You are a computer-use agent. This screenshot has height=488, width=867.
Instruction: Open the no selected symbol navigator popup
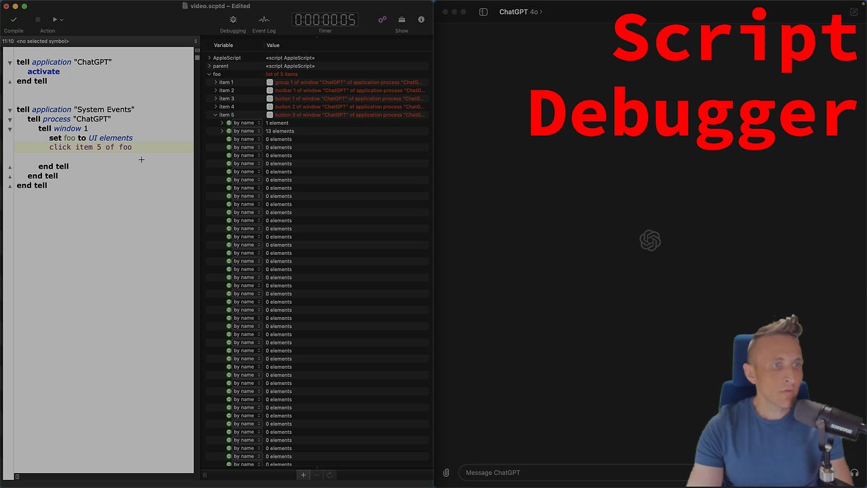coord(100,41)
